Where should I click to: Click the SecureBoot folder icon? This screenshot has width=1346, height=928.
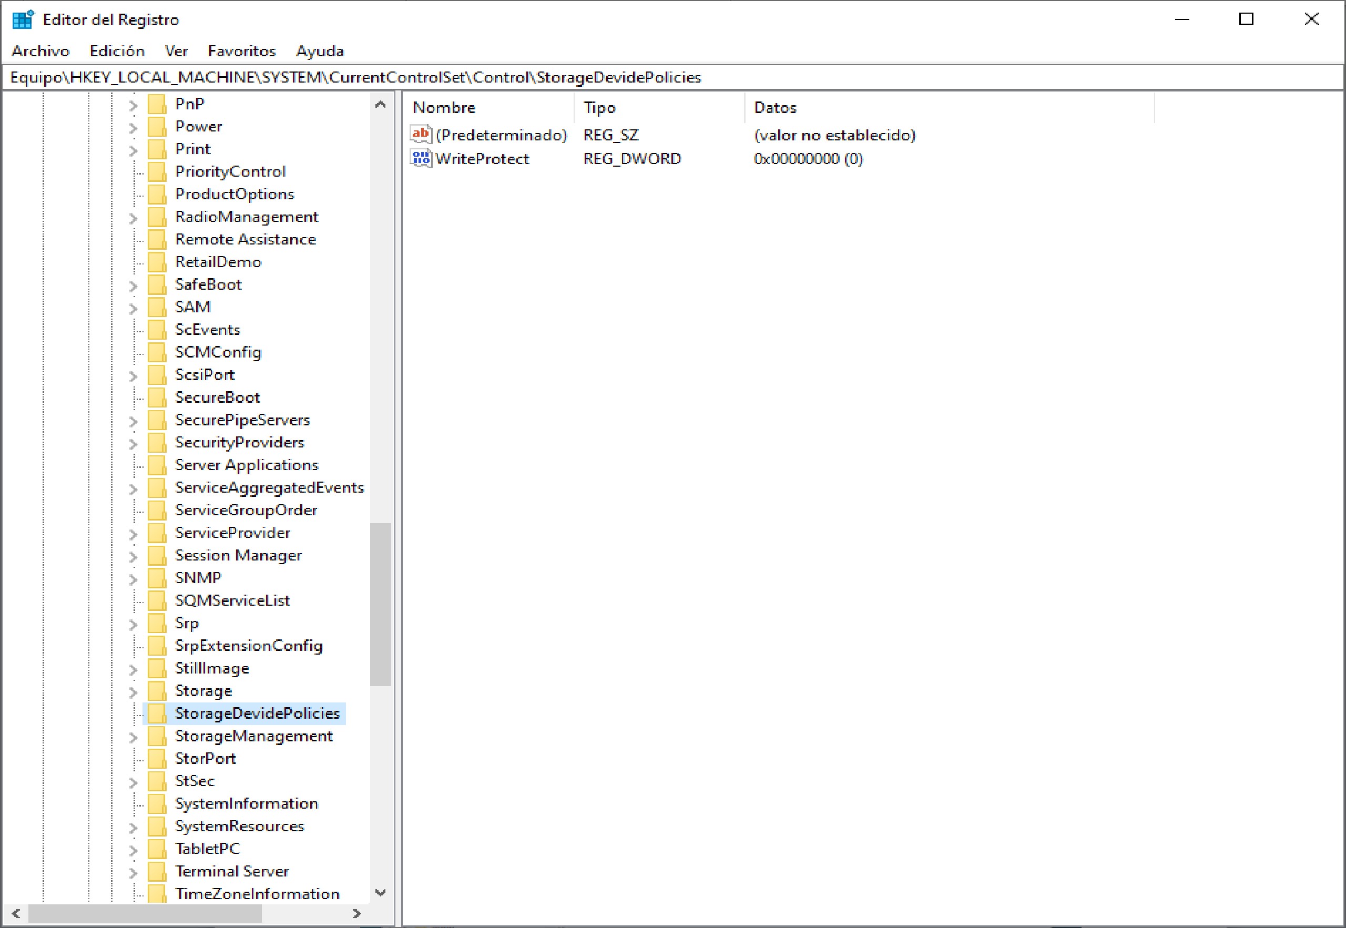pos(157,397)
